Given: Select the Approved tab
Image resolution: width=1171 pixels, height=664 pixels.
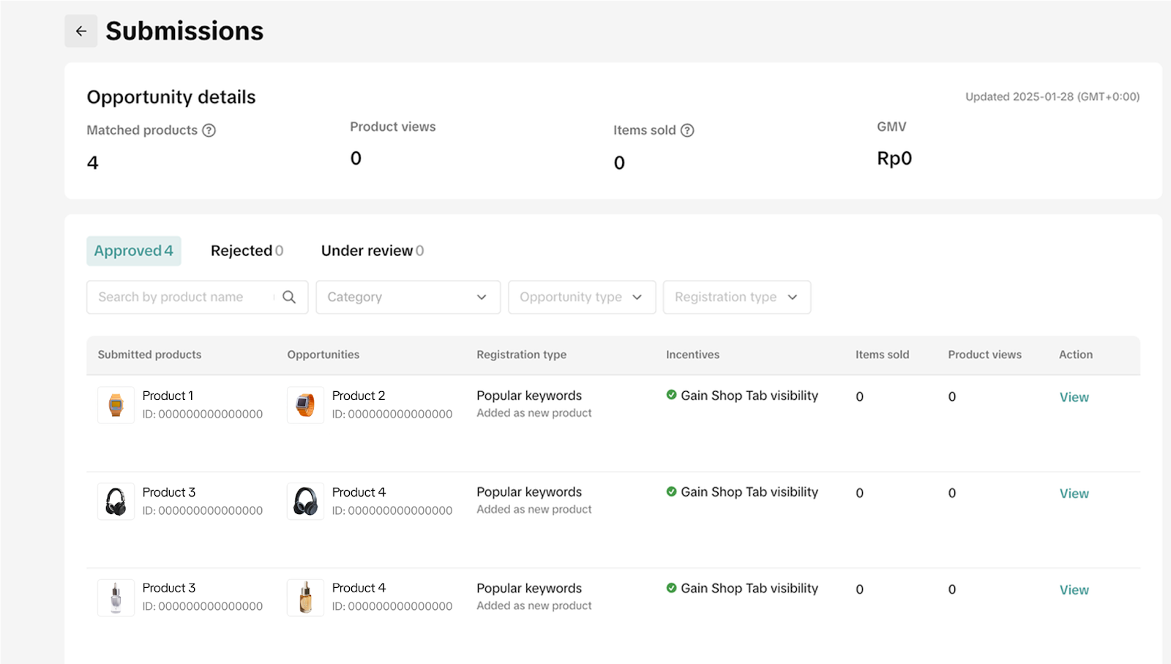Looking at the screenshot, I should [x=134, y=250].
